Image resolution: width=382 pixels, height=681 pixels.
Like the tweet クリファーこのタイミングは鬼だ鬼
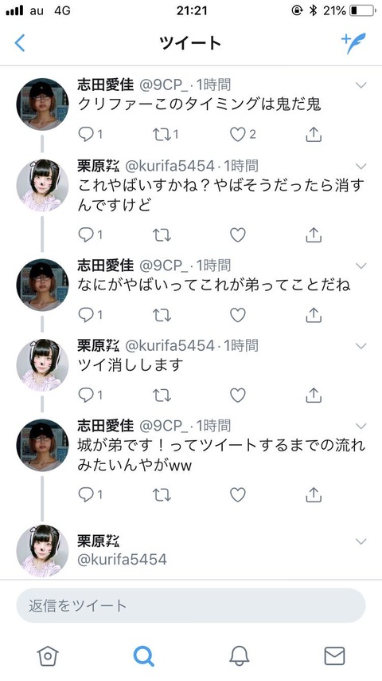(x=238, y=135)
